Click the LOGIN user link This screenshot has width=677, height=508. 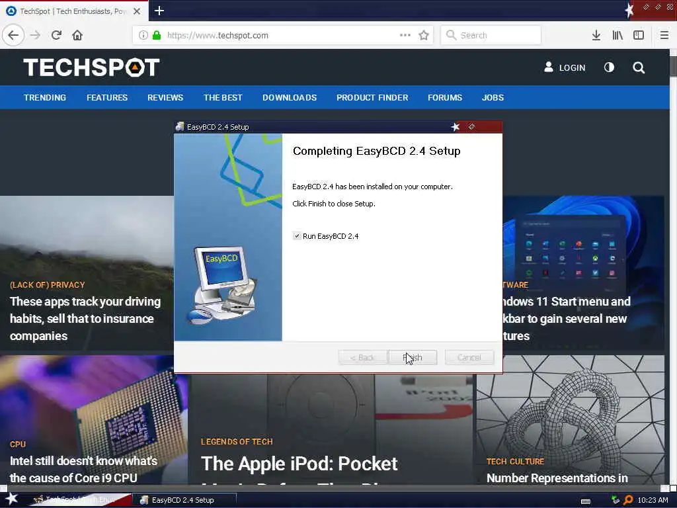565,67
